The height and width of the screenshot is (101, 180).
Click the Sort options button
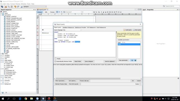(x=73, y=81)
